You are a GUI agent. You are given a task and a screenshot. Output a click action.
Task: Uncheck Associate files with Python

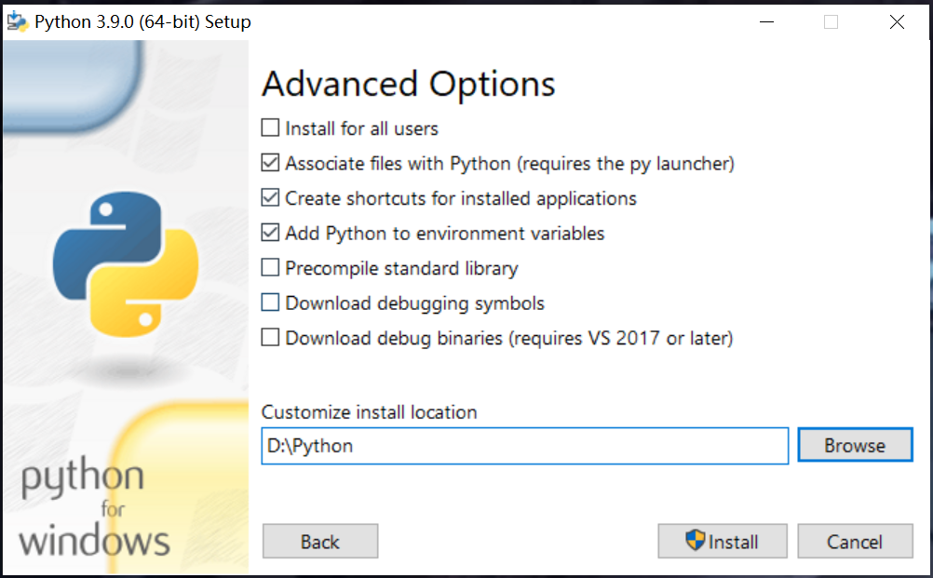click(x=270, y=162)
